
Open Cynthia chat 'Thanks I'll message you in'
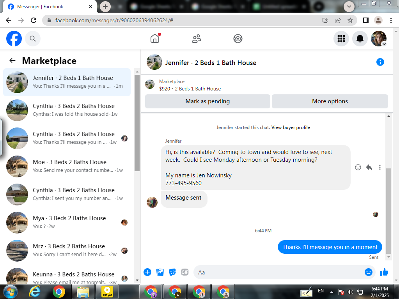point(67,138)
